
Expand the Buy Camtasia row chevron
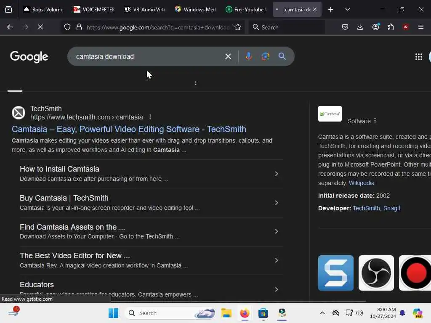277,203
